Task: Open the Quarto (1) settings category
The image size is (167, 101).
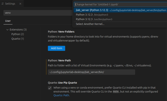Action: pyautogui.click(x=18, y=39)
